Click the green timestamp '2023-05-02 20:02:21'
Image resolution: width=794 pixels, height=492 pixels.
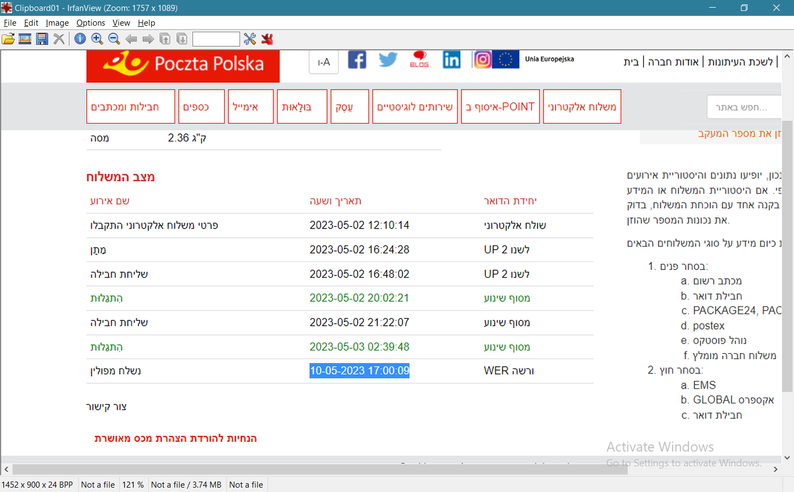coord(359,298)
